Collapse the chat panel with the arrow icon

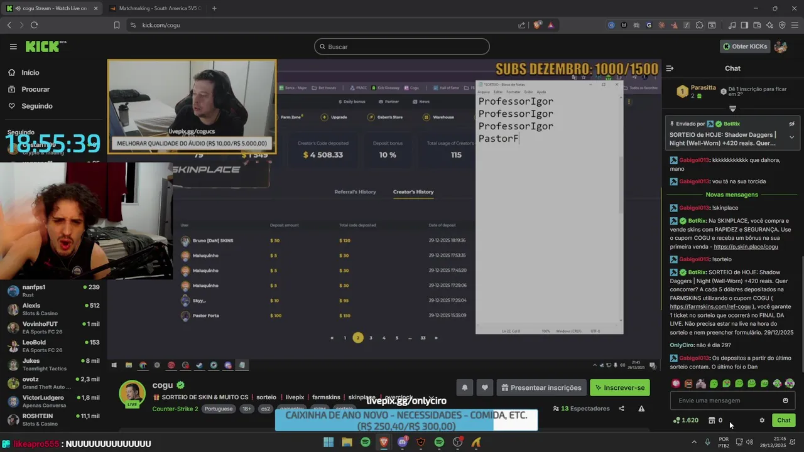tap(670, 68)
